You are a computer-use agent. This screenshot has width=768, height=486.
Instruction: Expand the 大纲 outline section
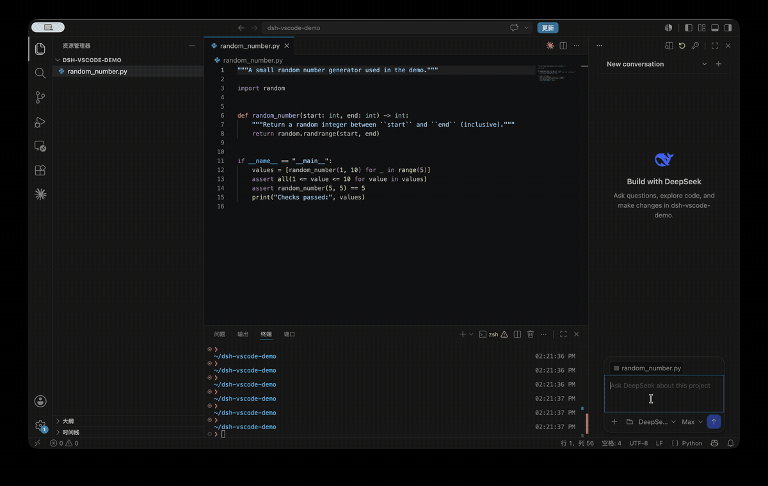128,421
